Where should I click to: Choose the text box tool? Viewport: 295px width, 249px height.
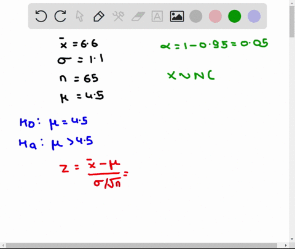(x=157, y=16)
